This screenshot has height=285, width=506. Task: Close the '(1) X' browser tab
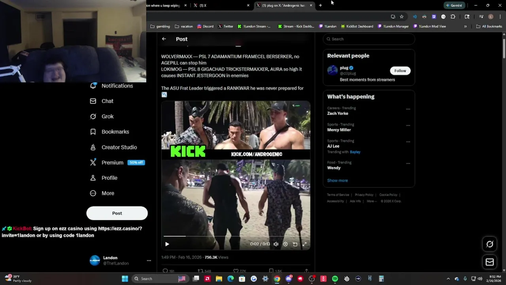[x=248, y=6]
